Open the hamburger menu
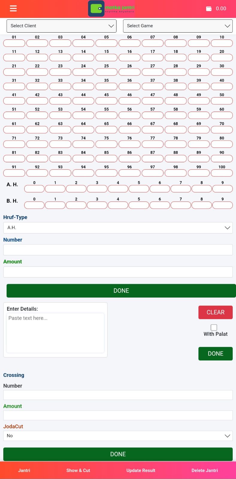This screenshot has width=236, height=479. pos(13,8)
